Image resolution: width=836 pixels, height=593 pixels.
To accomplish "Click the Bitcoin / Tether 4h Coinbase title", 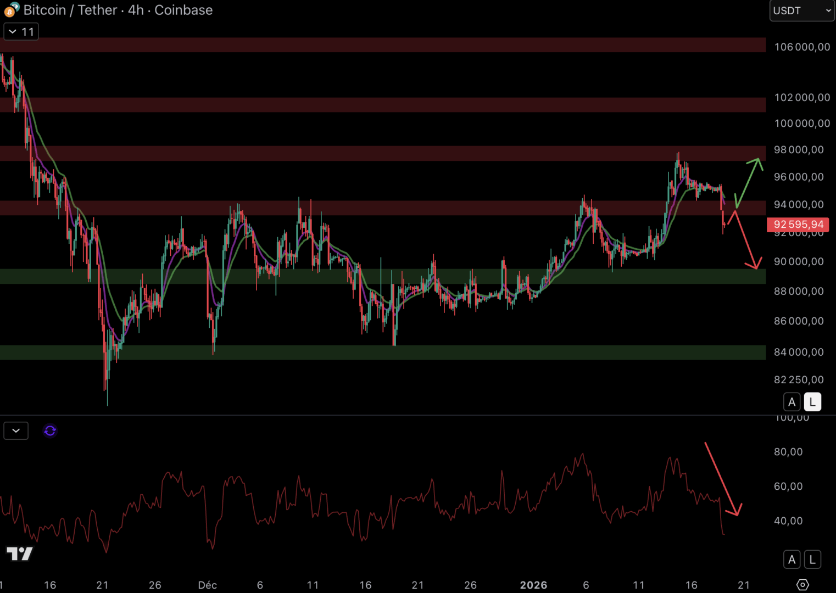I will [x=118, y=10].
